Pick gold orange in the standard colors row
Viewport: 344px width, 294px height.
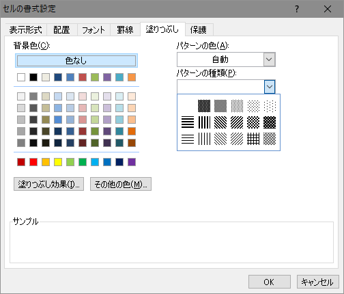coord(46,162)
